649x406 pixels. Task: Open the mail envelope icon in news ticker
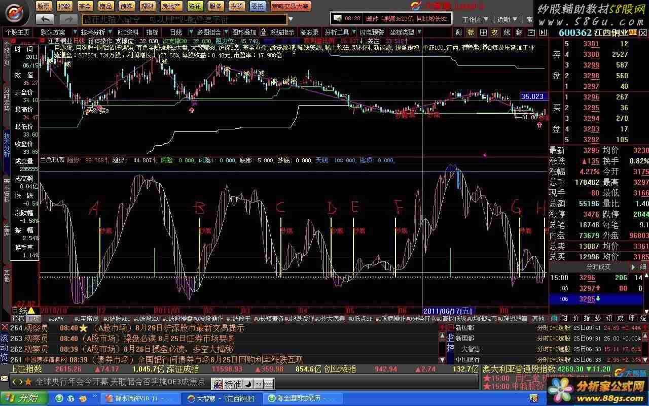pos(338,18)
